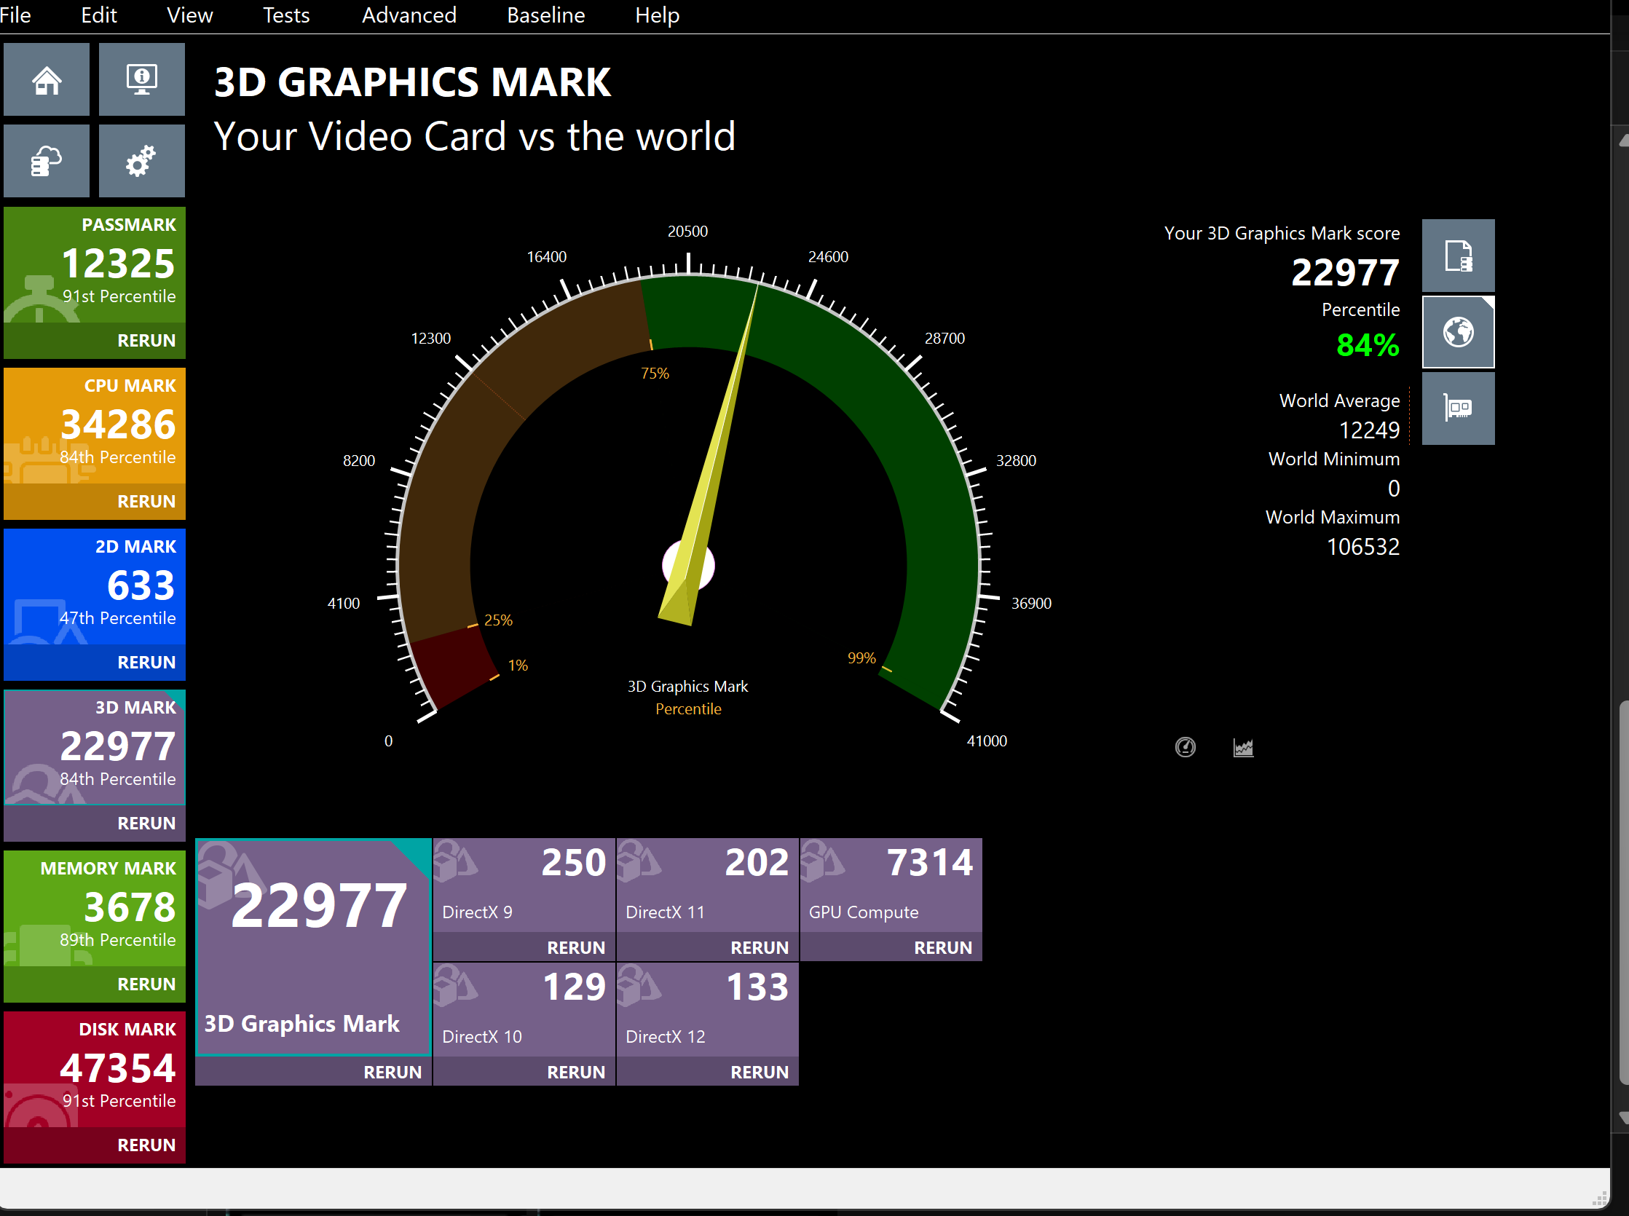Switch to distribution chart view icon

click(x=1242, y=747)
